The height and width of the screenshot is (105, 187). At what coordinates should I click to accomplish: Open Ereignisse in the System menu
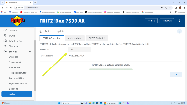[13, 57]
